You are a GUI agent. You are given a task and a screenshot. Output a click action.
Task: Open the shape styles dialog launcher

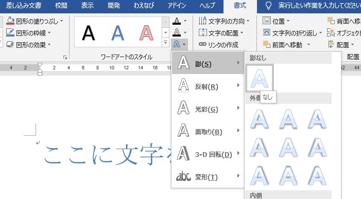click(65, 57)
